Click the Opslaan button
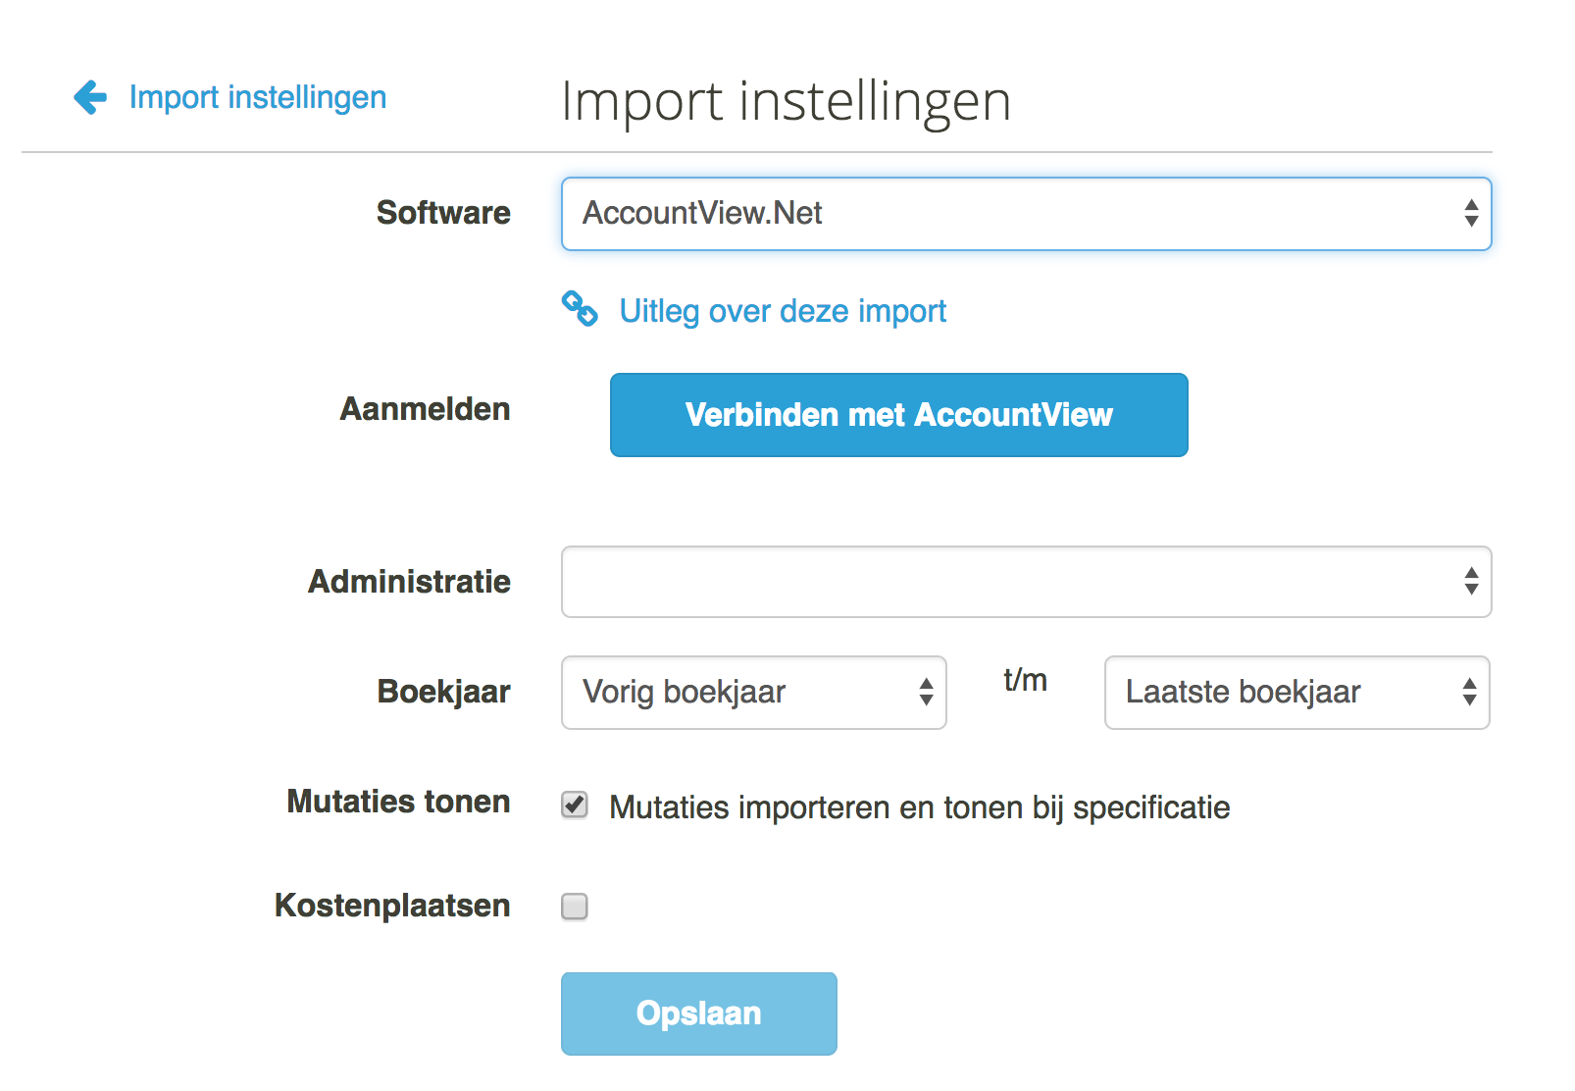1575x1091 pixels. pyautogui.click(x=698, y=1013)
